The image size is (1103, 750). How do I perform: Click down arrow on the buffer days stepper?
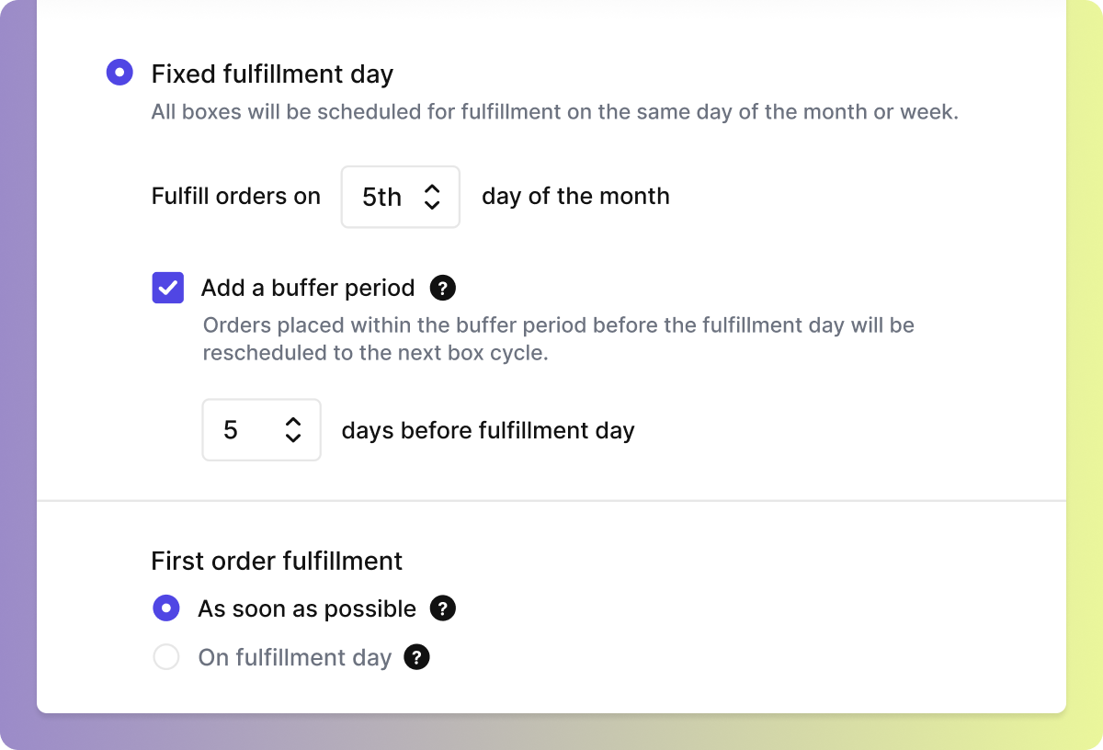click(293, 437)
